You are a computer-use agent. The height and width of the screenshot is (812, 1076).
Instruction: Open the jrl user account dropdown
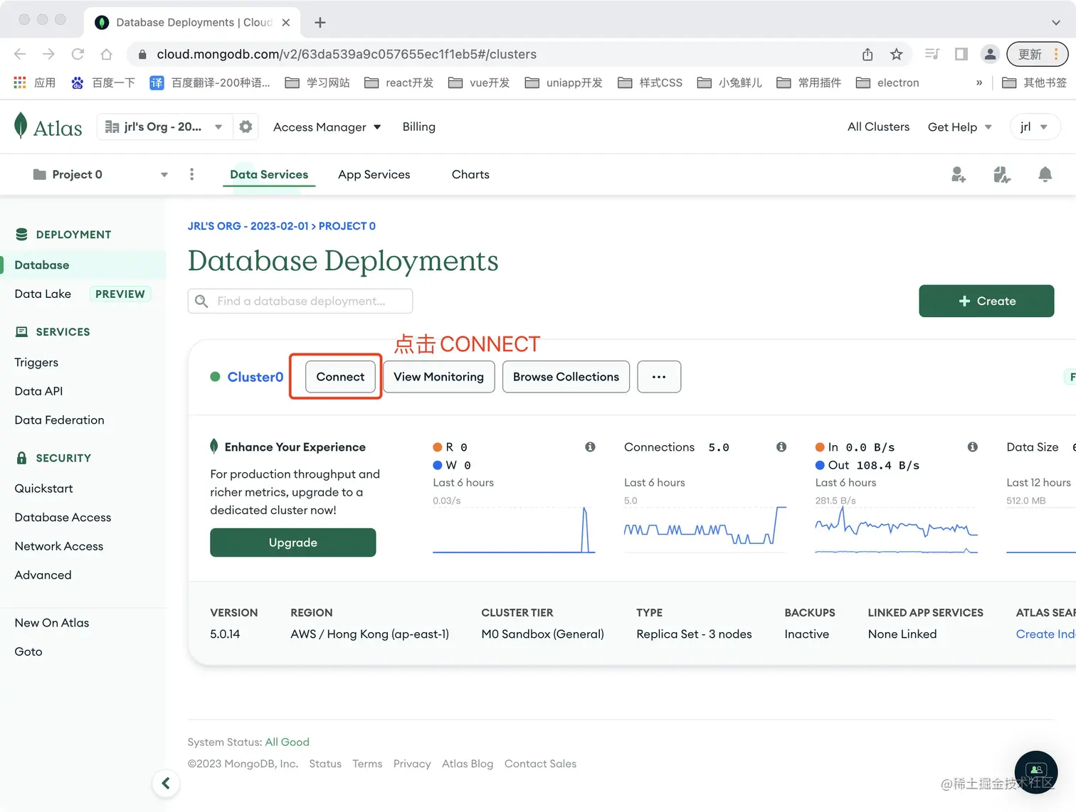pos(1035,127)
